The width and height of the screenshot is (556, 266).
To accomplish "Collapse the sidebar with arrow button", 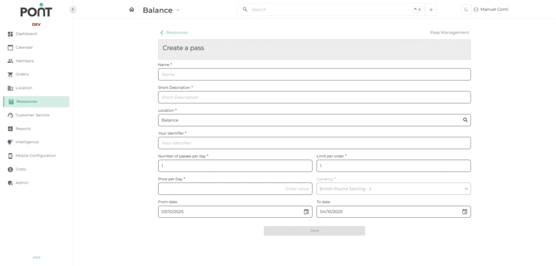I will [73, 9].
